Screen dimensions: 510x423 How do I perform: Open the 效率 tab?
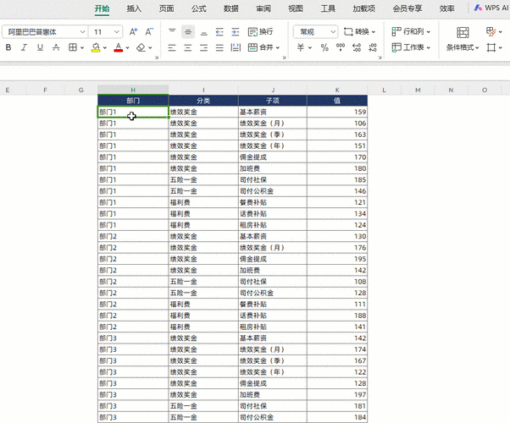[x=447, y=8]
